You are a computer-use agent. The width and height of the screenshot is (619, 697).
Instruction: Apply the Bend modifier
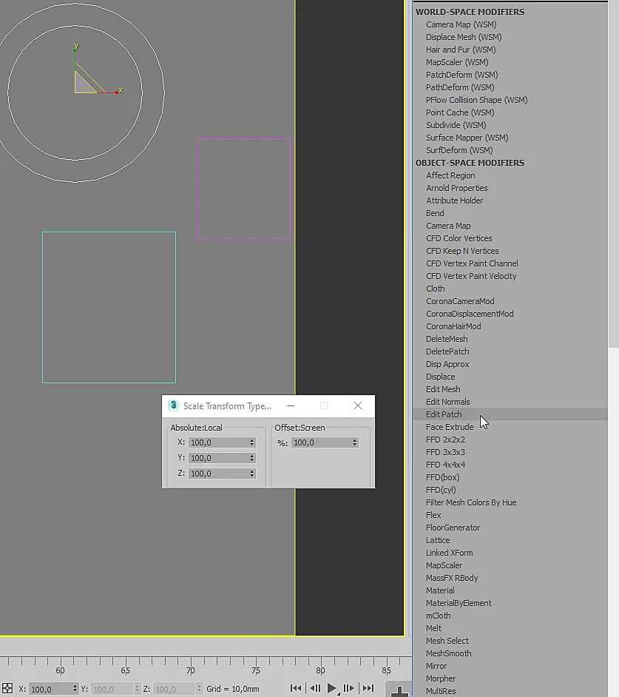point(435,213)
